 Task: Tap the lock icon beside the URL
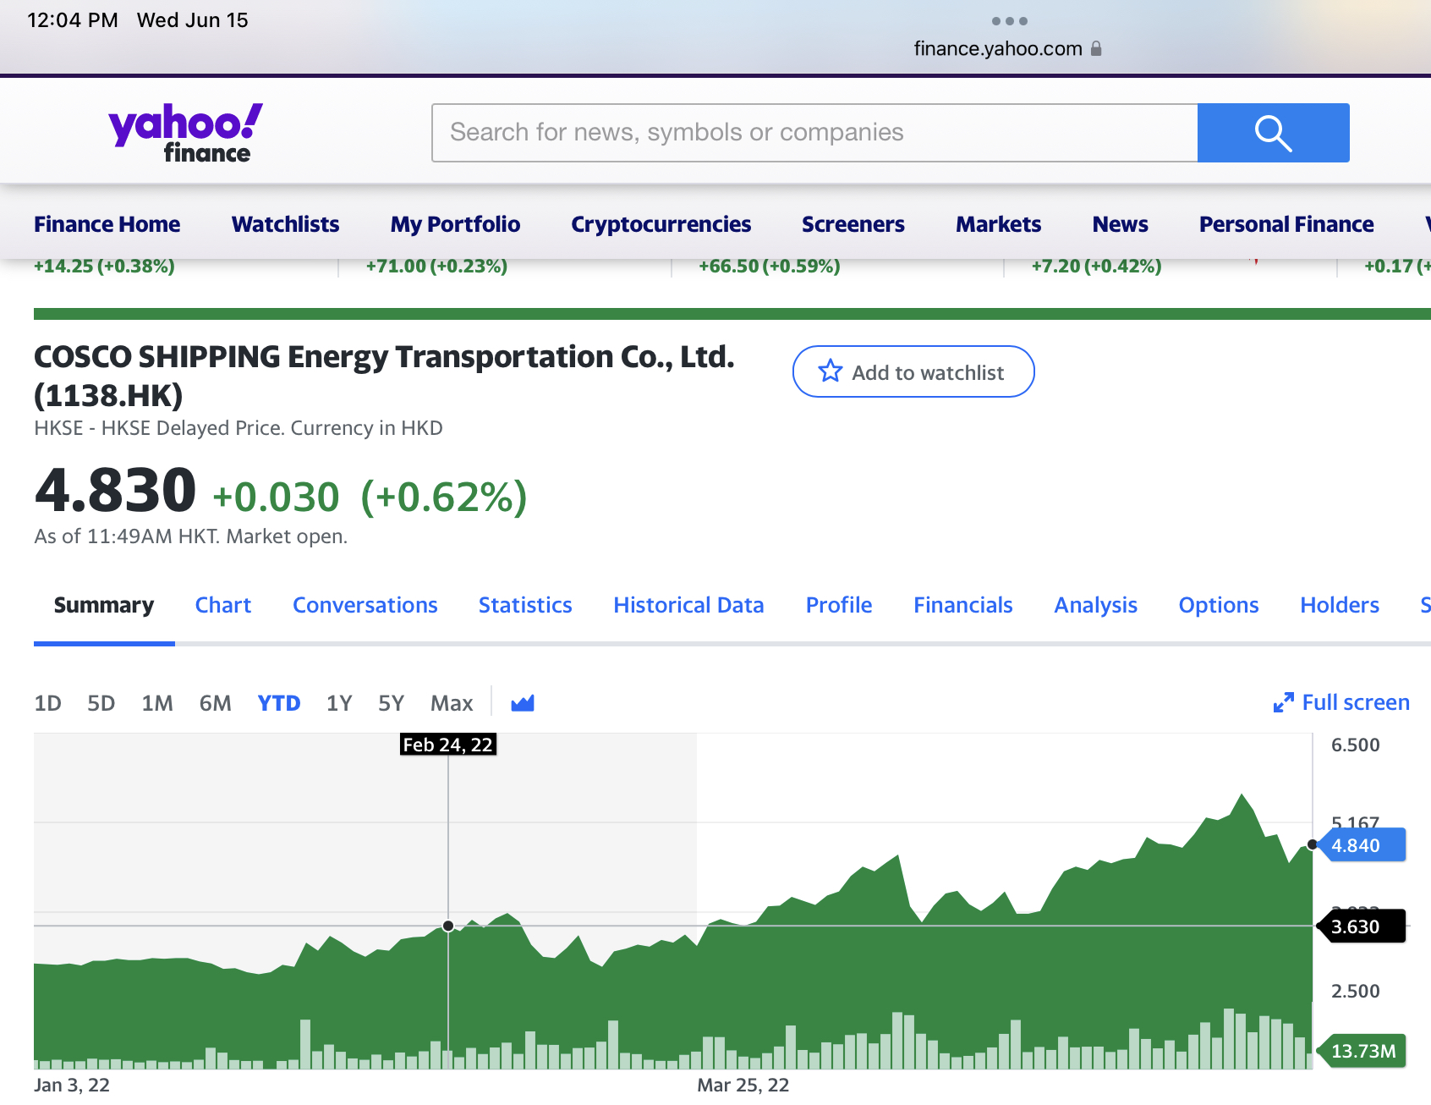pyautogui.click(x=1096, y=48)
